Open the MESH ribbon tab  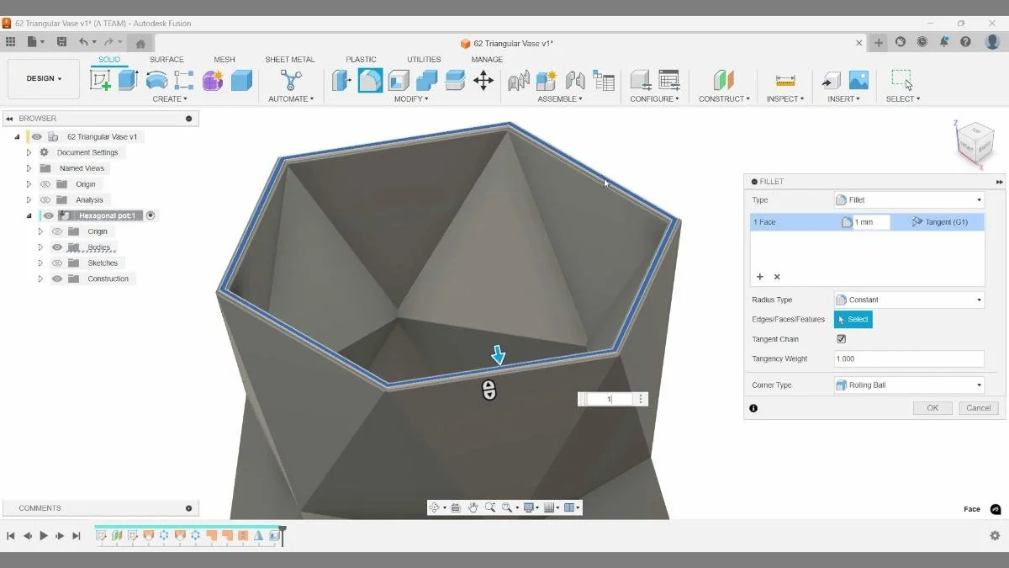pos(224,59)
